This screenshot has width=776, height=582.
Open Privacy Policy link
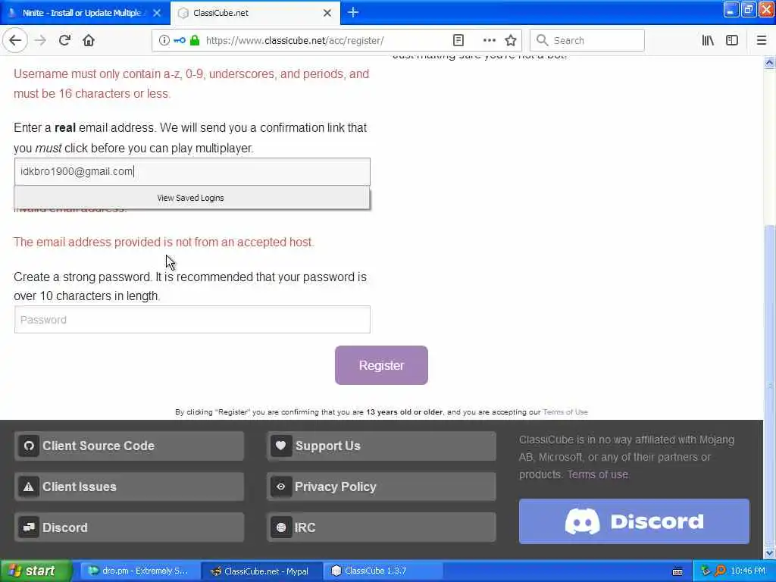(381, 487)
